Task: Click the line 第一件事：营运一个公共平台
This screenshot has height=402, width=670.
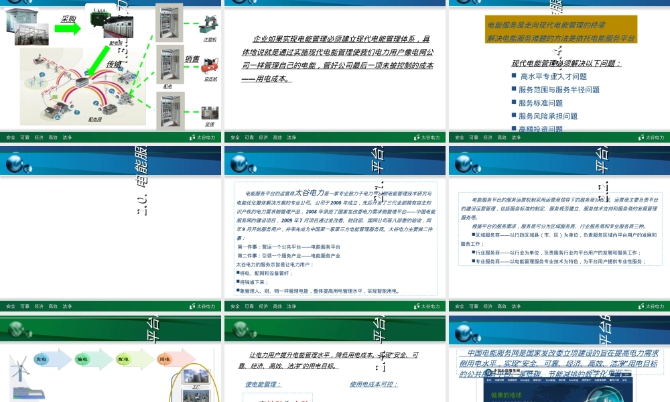Action: (289, 247)
